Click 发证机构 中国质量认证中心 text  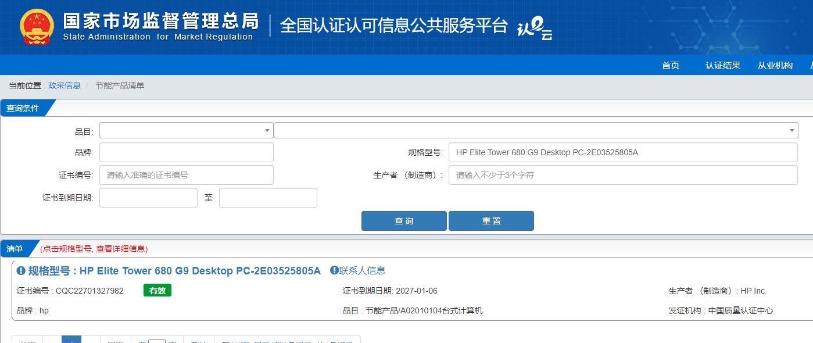[x=721, y=310]
